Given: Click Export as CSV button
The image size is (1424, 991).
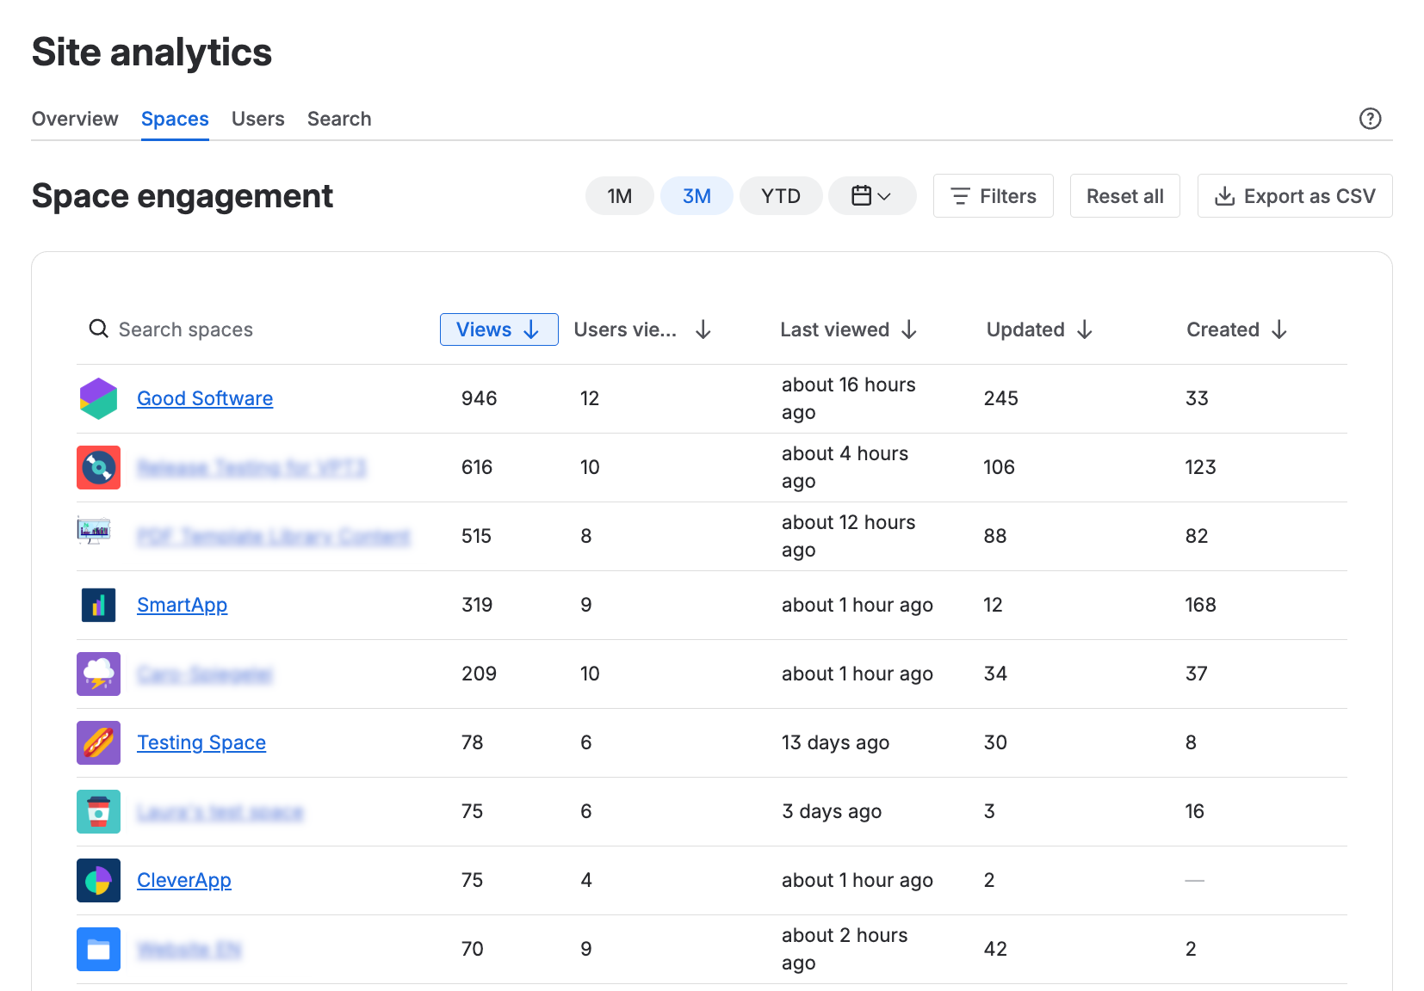Looking at the screenshot, I should 1294,196.
